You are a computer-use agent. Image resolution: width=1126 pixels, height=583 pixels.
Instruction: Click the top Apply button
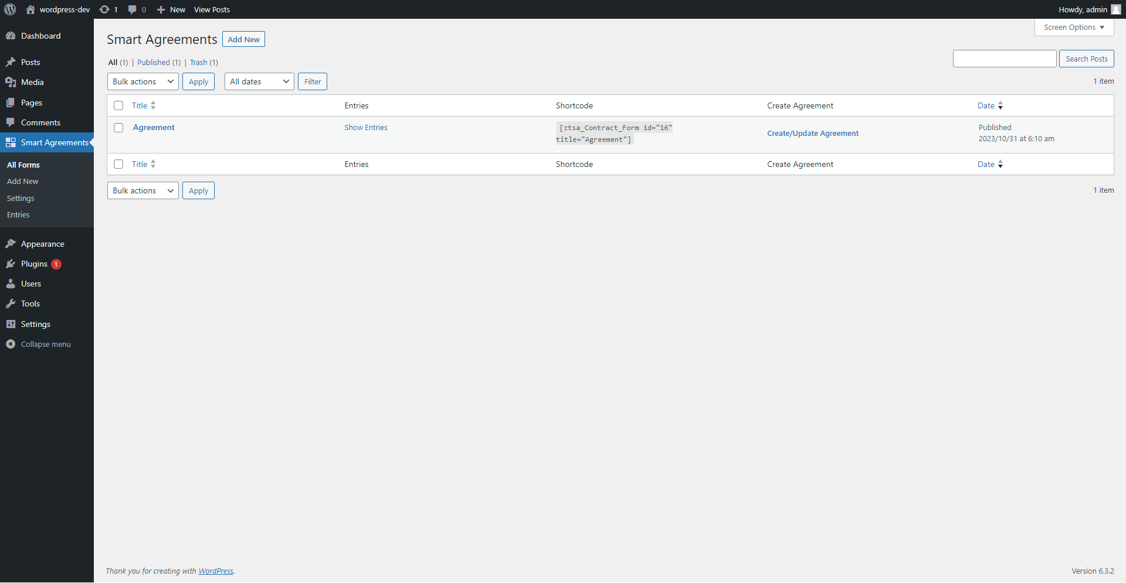tap(198, 81)
